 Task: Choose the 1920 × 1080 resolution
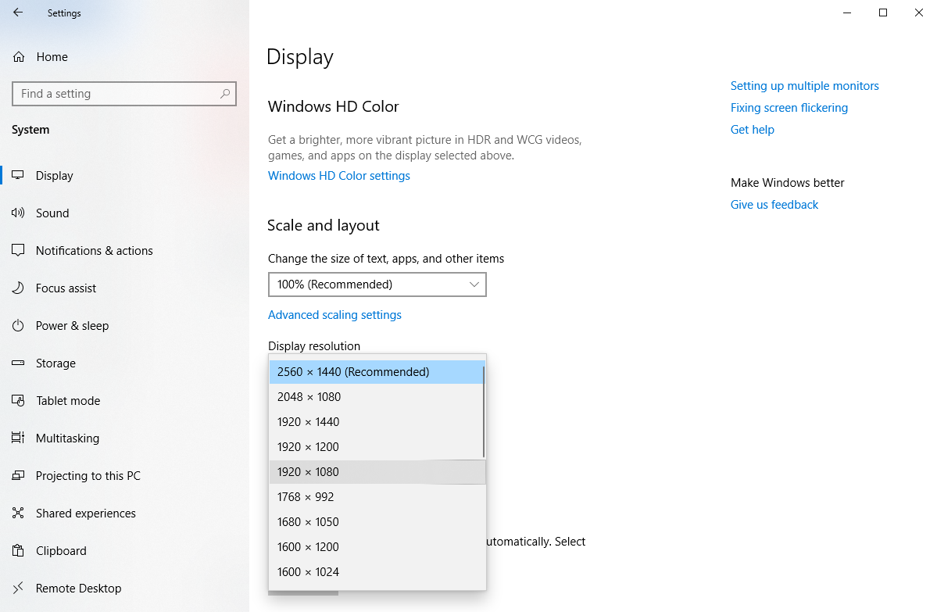click(377, 472)
